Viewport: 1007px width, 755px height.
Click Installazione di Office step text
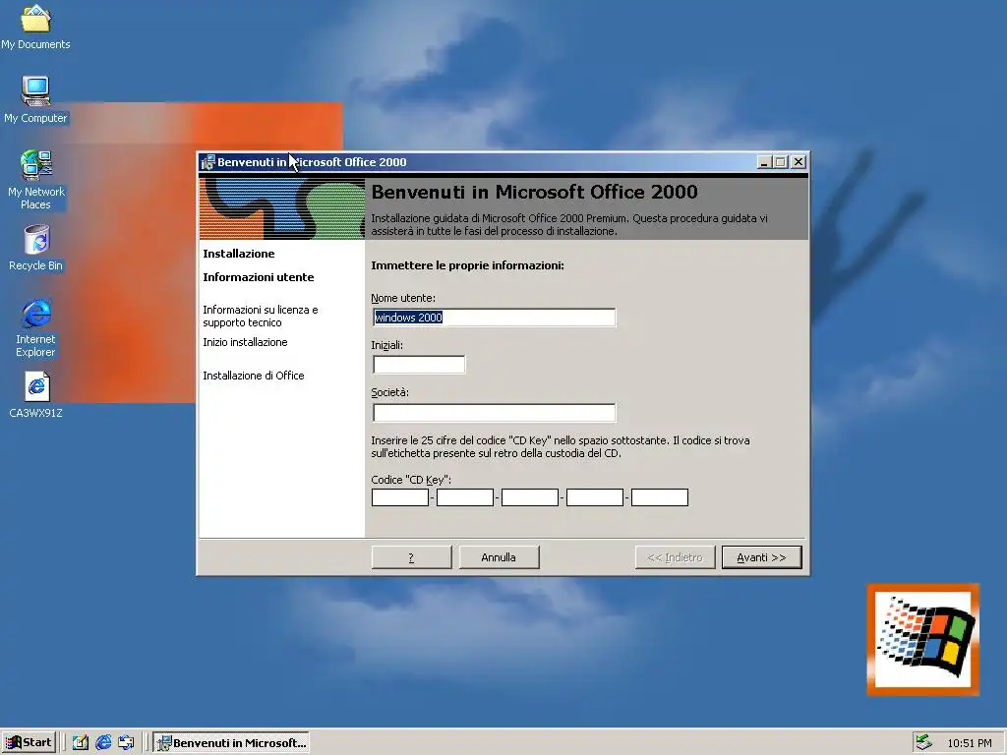coord(254,376)
